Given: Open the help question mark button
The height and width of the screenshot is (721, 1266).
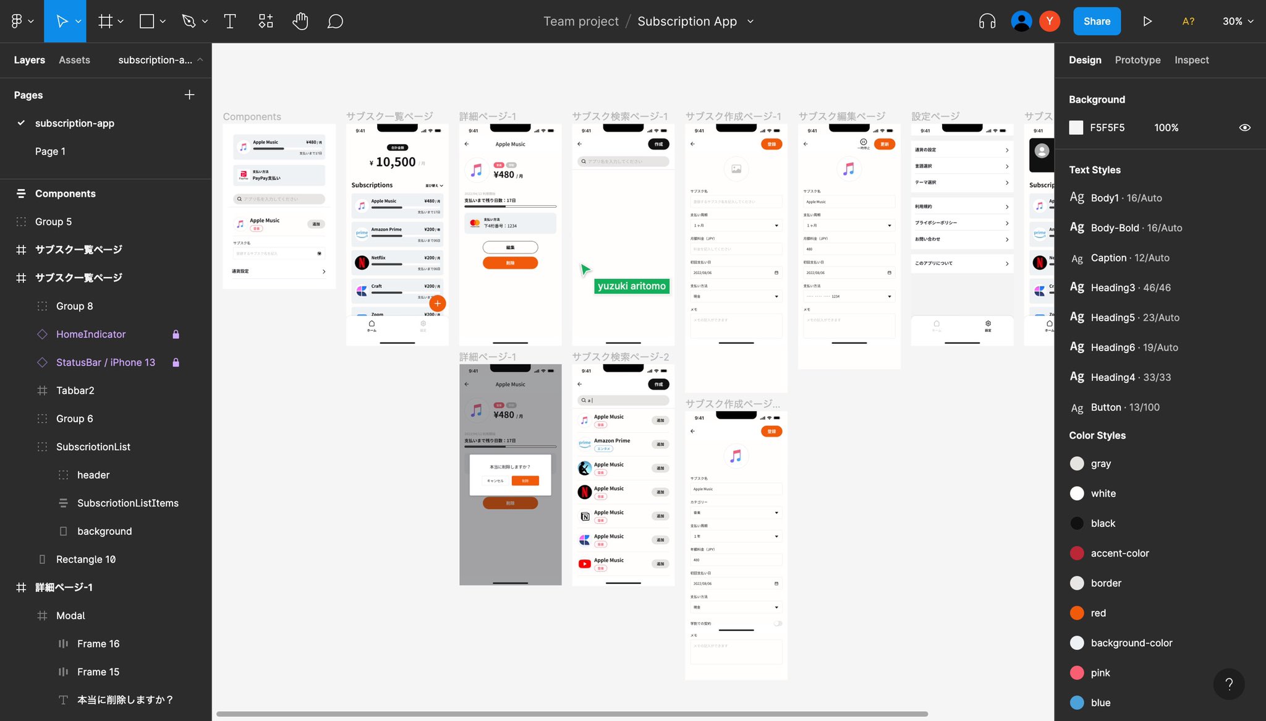Looking at the screenshot, I should [x=1229, y=683].
